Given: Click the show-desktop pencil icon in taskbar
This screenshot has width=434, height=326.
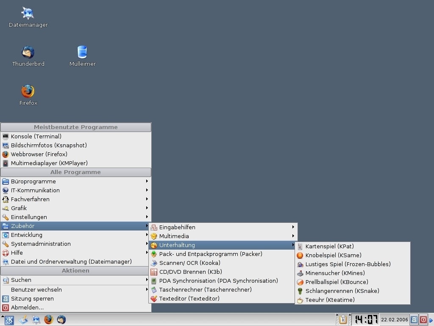Looking at the screenshot, I should pos(24,320).
